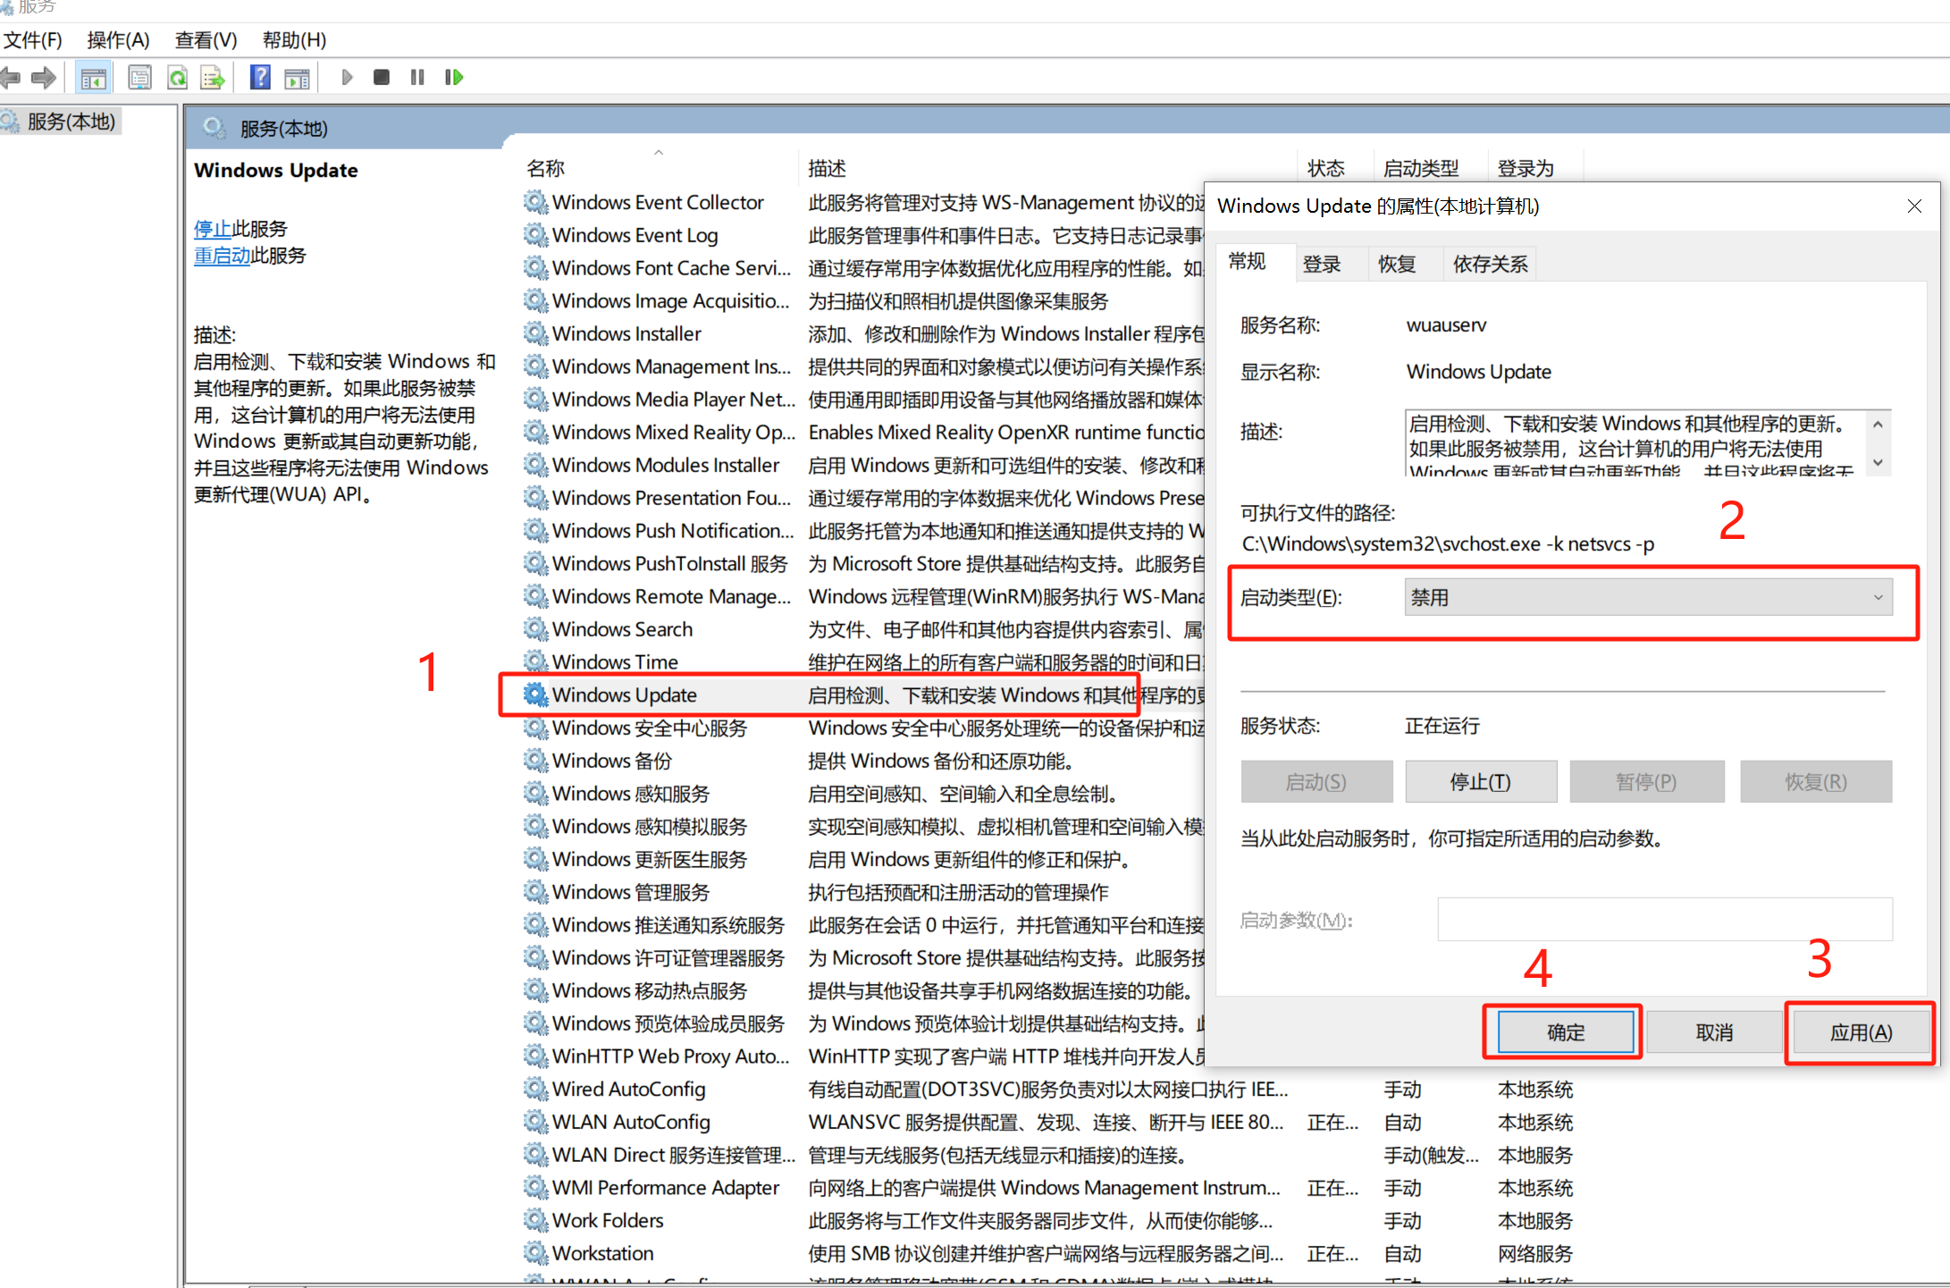
Task: Toggle the Show/Hide Console Tree icon
Action: click(x=93, y=78)
